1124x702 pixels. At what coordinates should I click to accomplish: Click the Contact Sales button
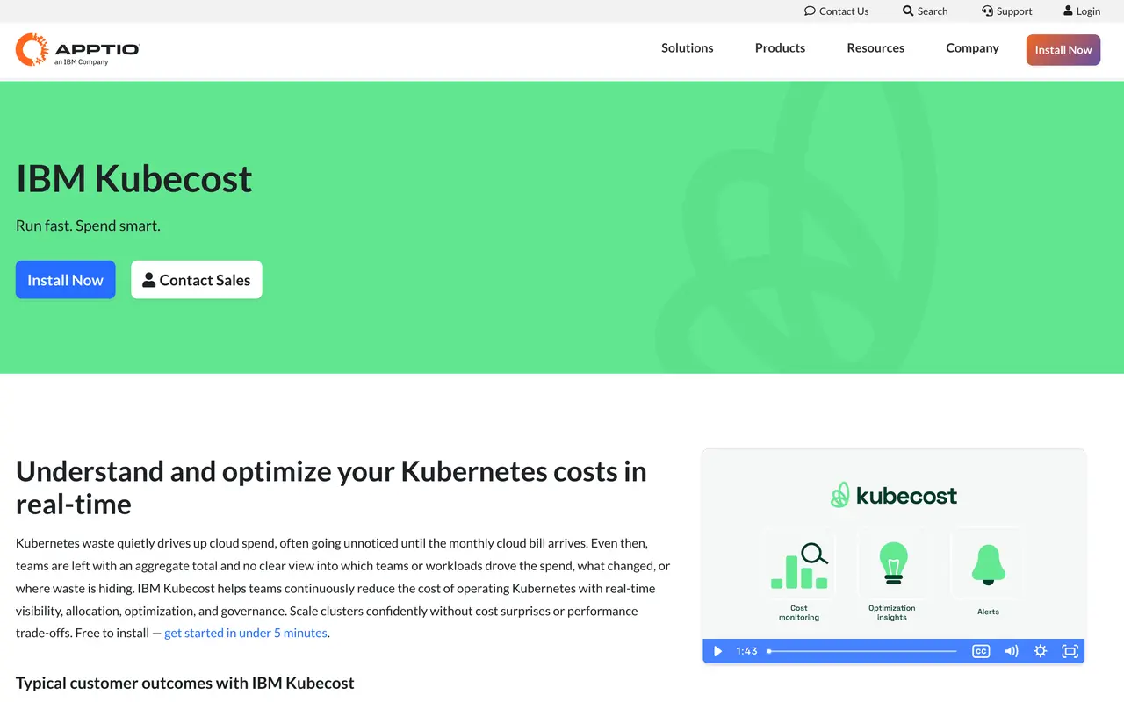click(197, 280)
